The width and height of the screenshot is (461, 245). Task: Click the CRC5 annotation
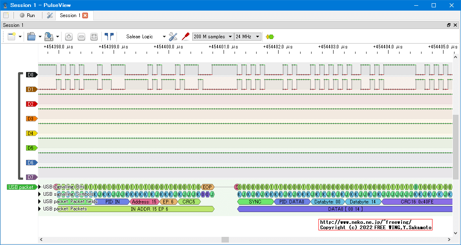189,202
